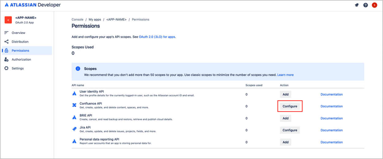Click the API name column header
This screenshot has height=159, width=383.
(x=78, y=85)
